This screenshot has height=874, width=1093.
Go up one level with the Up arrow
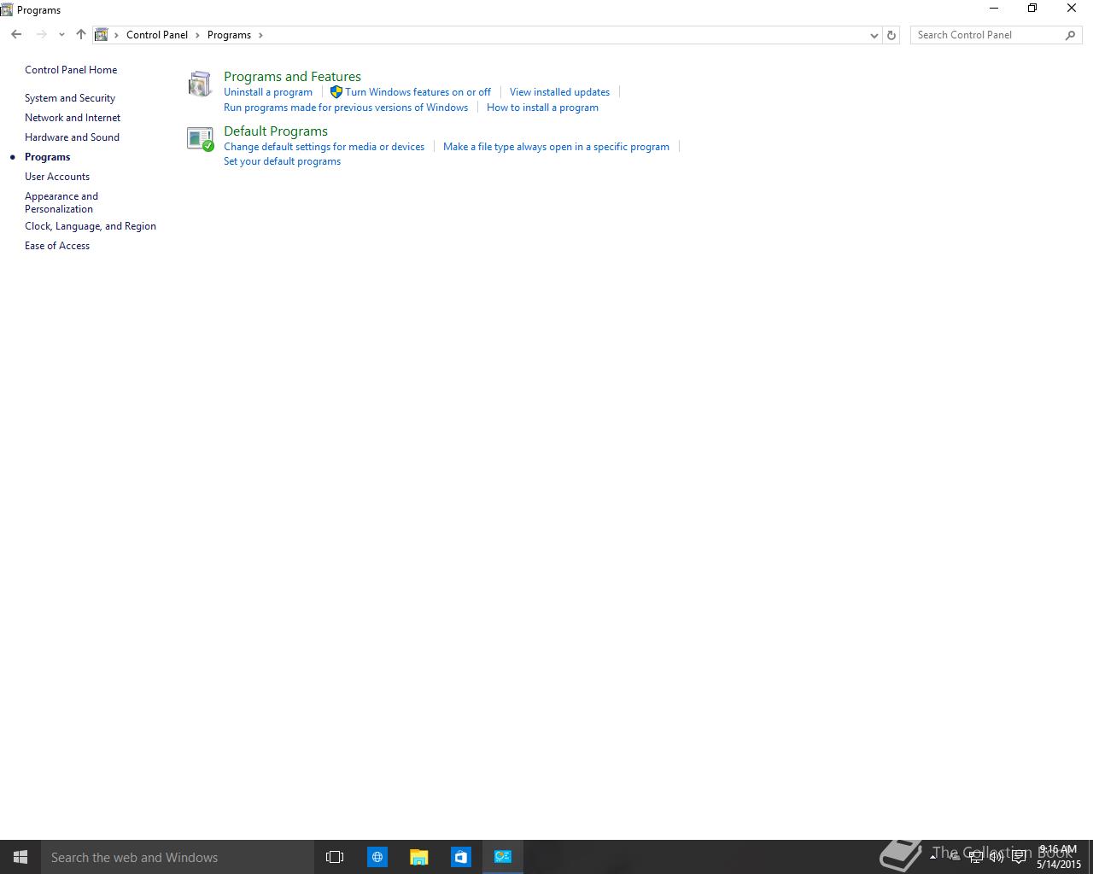pyautogui.click(x=81, y=35)
